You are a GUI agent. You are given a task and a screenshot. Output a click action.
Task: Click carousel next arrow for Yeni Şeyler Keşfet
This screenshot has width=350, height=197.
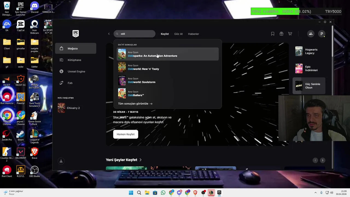322,160
